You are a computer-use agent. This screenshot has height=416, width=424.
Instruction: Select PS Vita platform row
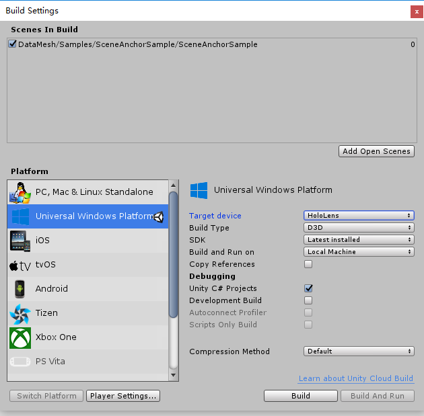[x=87, y=362]
